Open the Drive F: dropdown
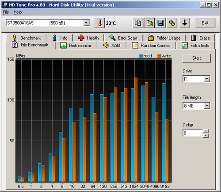221x192 pixels. pos(207,79)
